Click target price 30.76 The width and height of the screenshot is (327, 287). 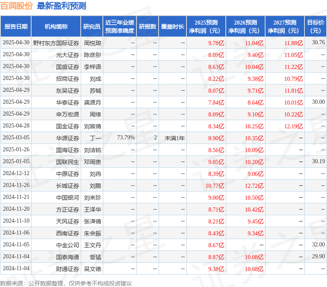(x=318, y=42)
